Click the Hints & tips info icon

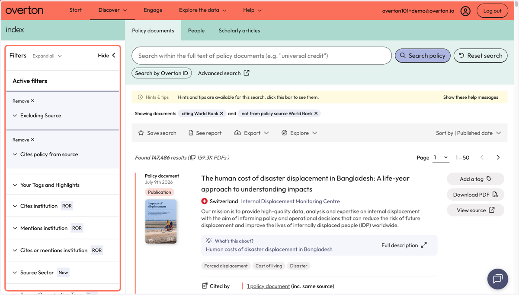pyautogui.click(x=140, y=97)
